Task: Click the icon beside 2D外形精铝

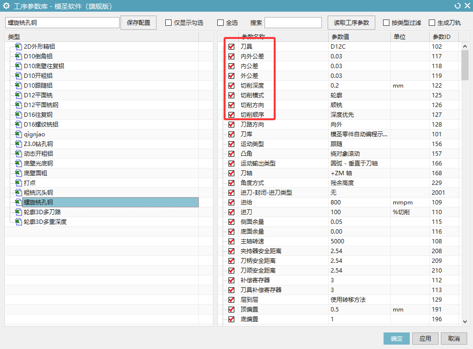Action: click(x=18, y=47)
